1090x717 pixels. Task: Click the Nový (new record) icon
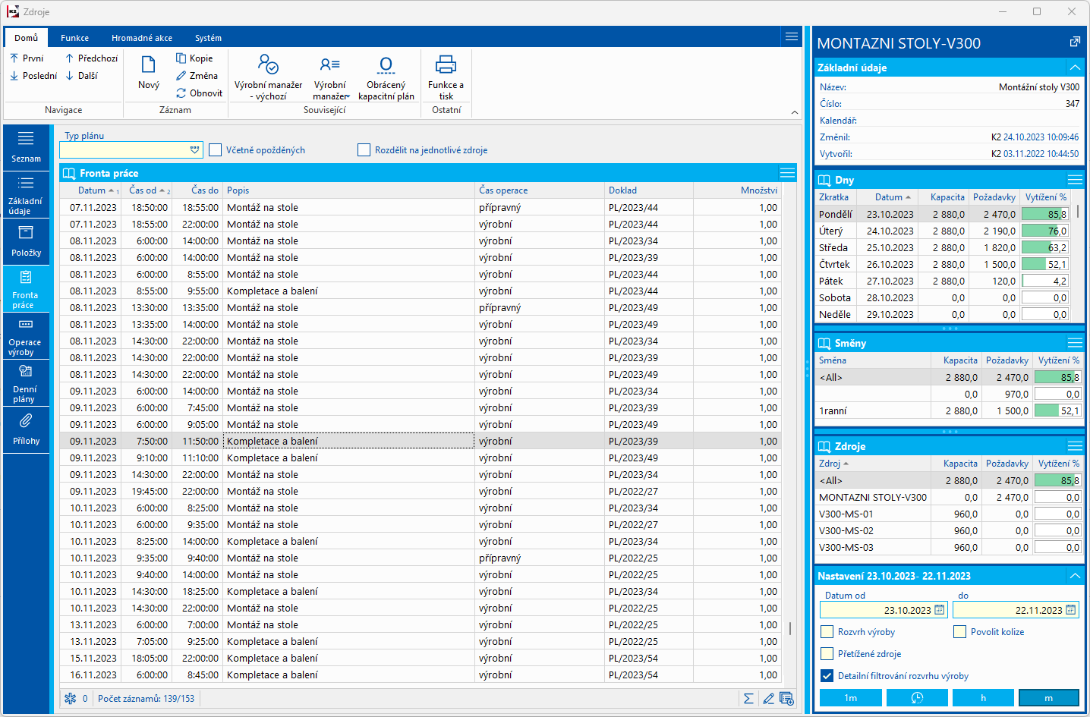pos(149,66)
